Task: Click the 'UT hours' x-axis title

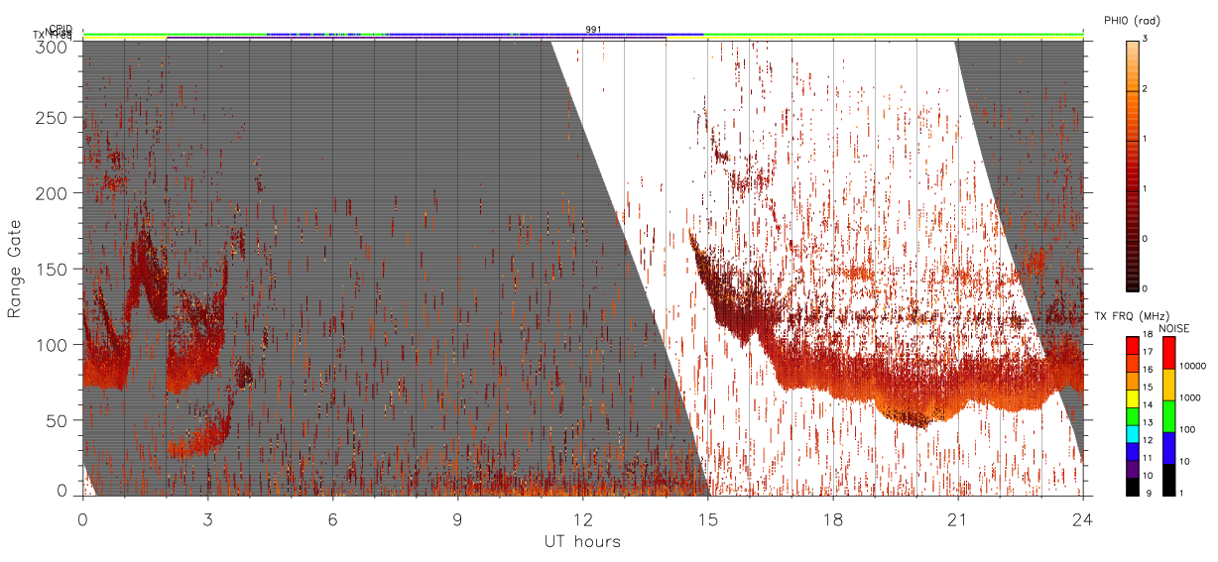Action: (x=582, y=541)
